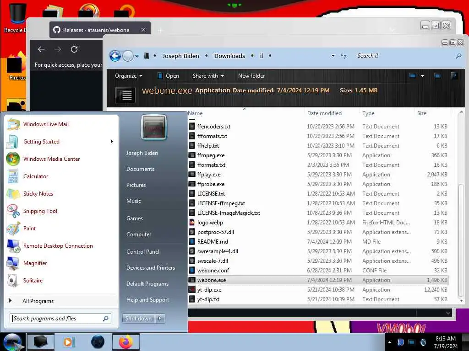Screen dimensions: 469x351
Task: Open recent locations dropdown beside navigation arrows
Action: [137, 56]
